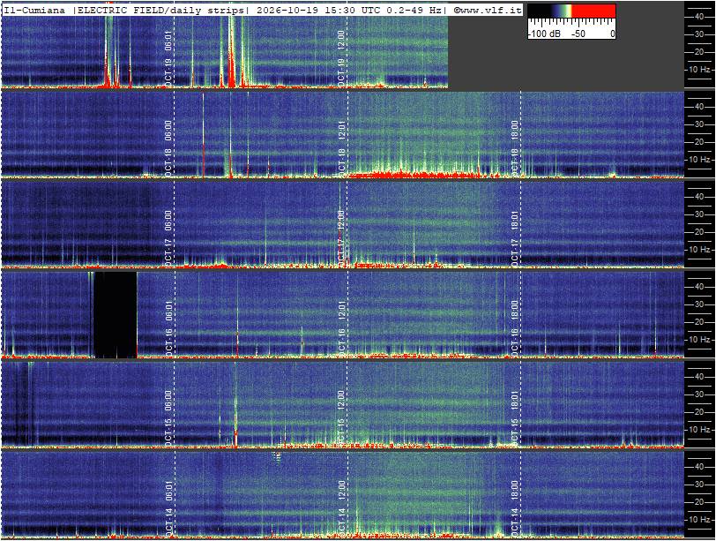Select the OCT-15 06:00 time marker
716x541 pixels.
168,418
